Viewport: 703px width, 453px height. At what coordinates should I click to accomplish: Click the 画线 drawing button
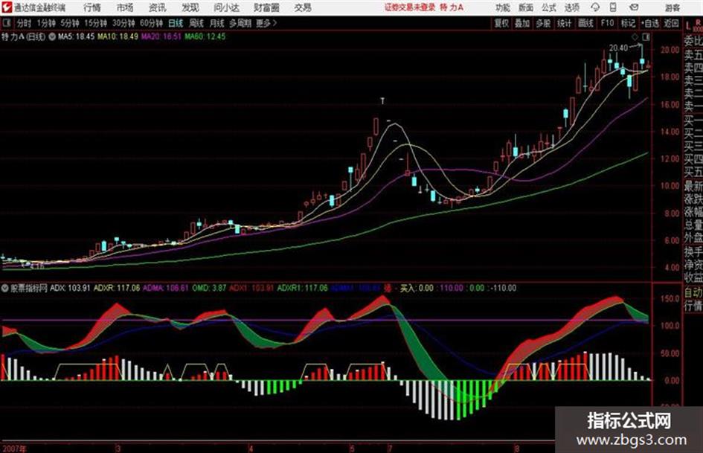[585, 23]
